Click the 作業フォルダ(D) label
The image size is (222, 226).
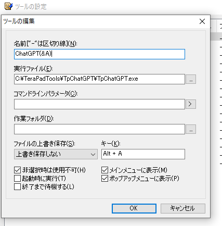[x=34, y=119]
